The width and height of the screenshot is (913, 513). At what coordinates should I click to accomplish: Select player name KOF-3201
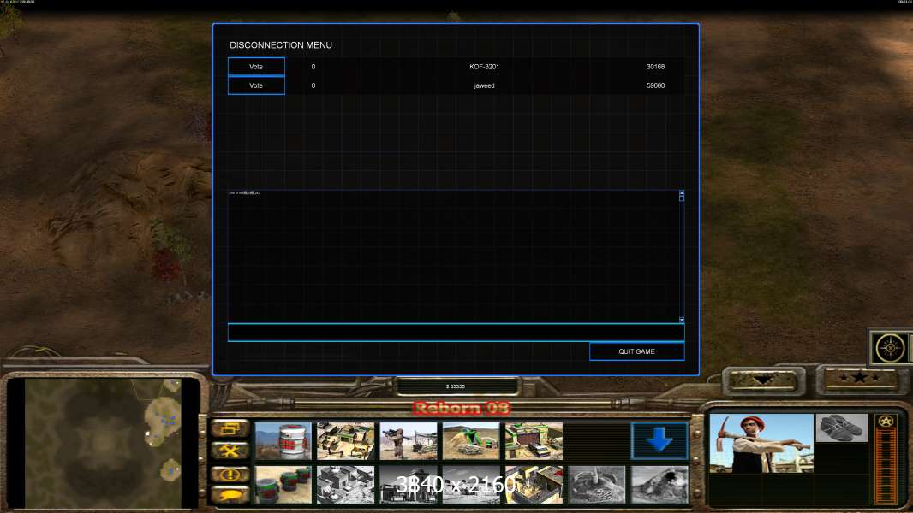click(x=485, y=67)
